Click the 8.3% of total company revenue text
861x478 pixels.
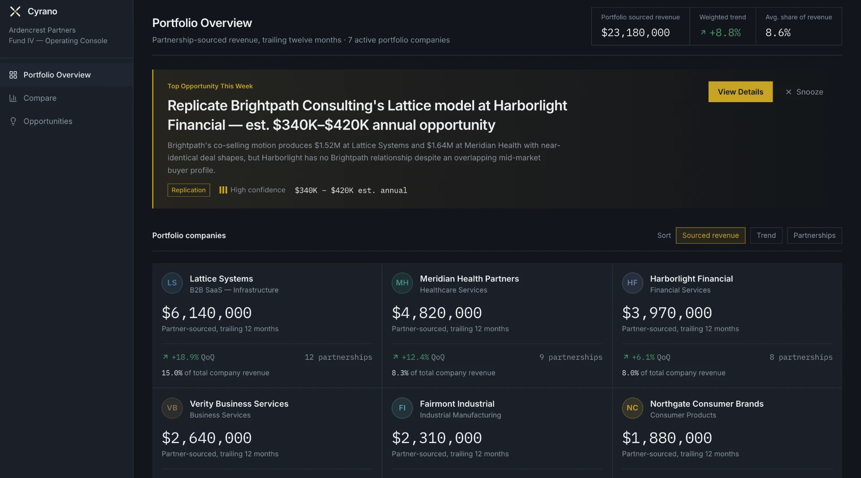pyautogui.click(x=443, y=373)
